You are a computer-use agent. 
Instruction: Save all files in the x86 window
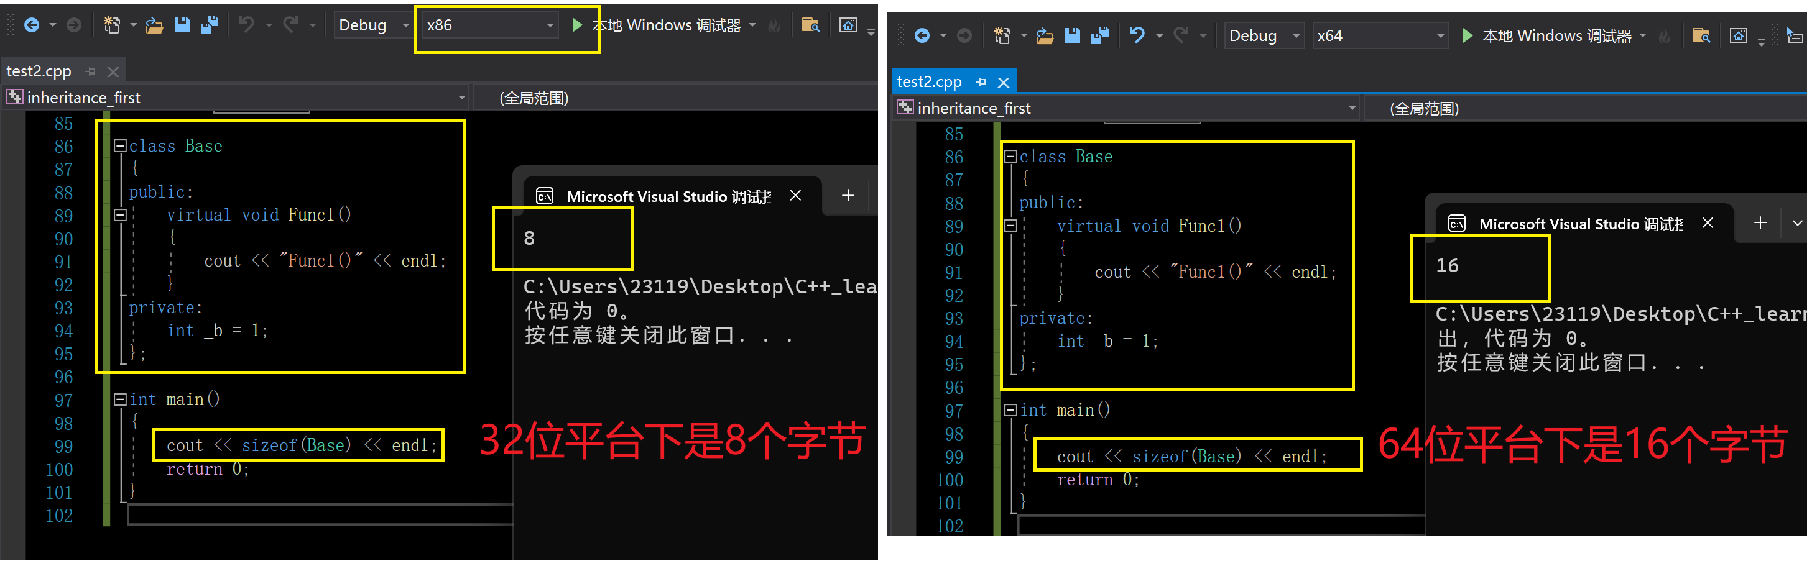(210, 25)
